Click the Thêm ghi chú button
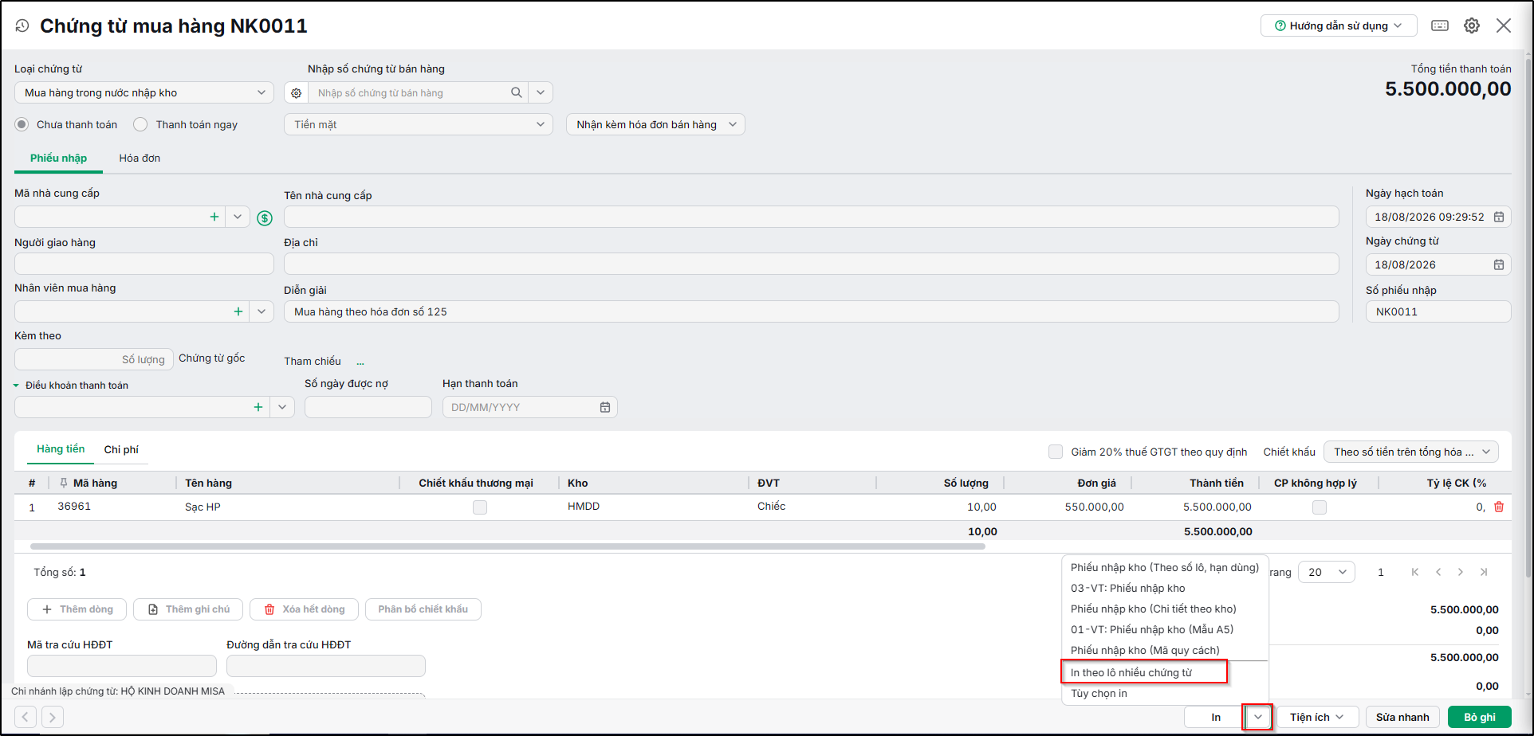This screenshot has width=1534, height=736. (188, 609)
